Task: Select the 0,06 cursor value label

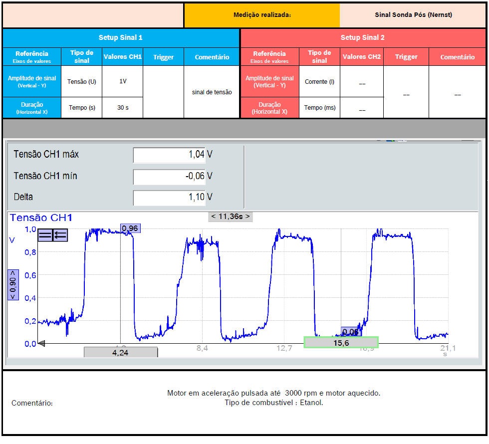Action: [x=351, y=332]
